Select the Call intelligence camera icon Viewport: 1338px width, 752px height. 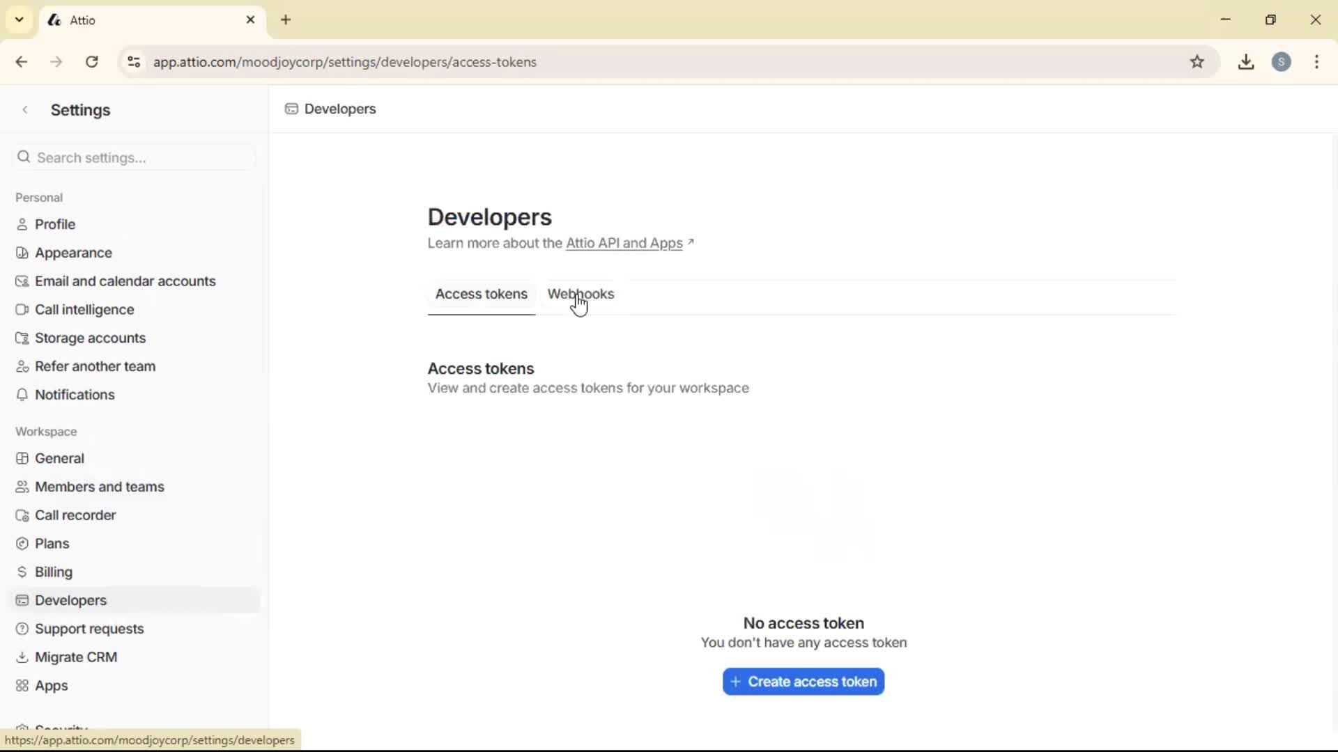22,309
